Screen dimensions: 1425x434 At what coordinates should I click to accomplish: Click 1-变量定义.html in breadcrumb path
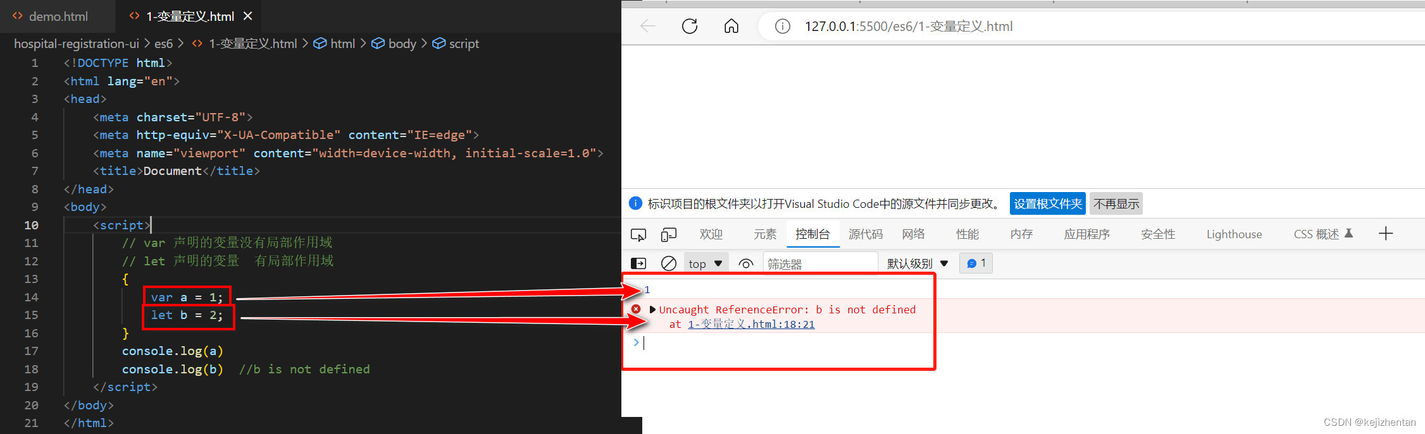[252, 44]
